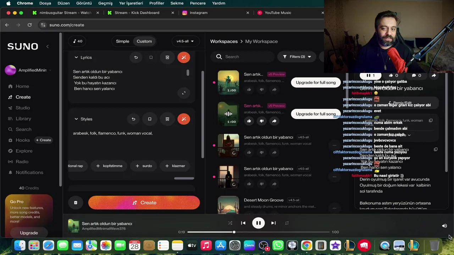
Task: Open options for fourth Sen artık song
Action: tap(334, 177)
